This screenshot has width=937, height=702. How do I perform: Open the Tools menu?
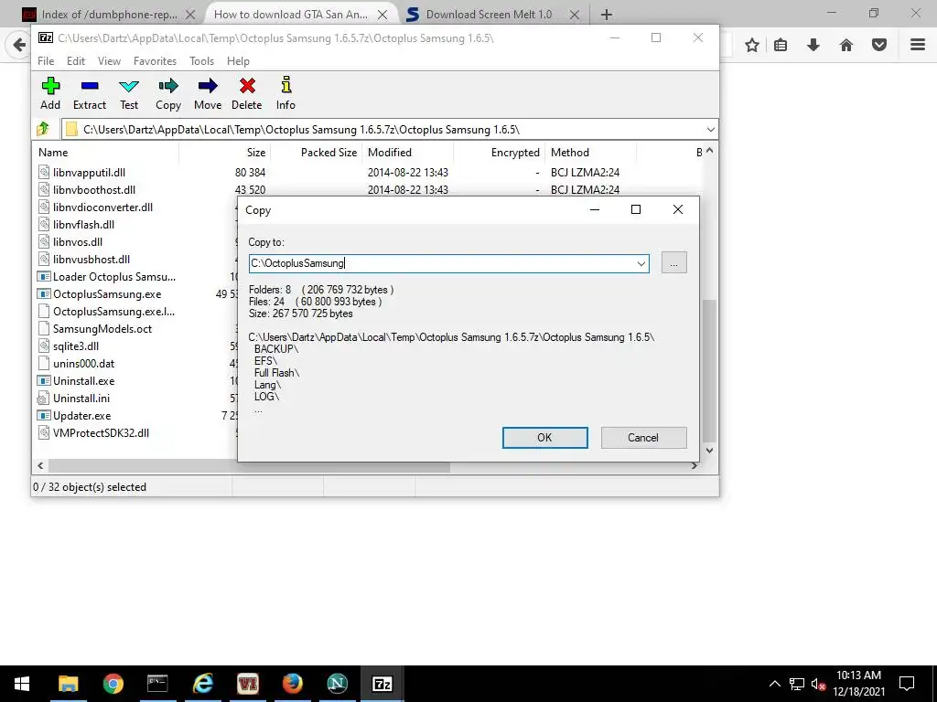(201, 61)
